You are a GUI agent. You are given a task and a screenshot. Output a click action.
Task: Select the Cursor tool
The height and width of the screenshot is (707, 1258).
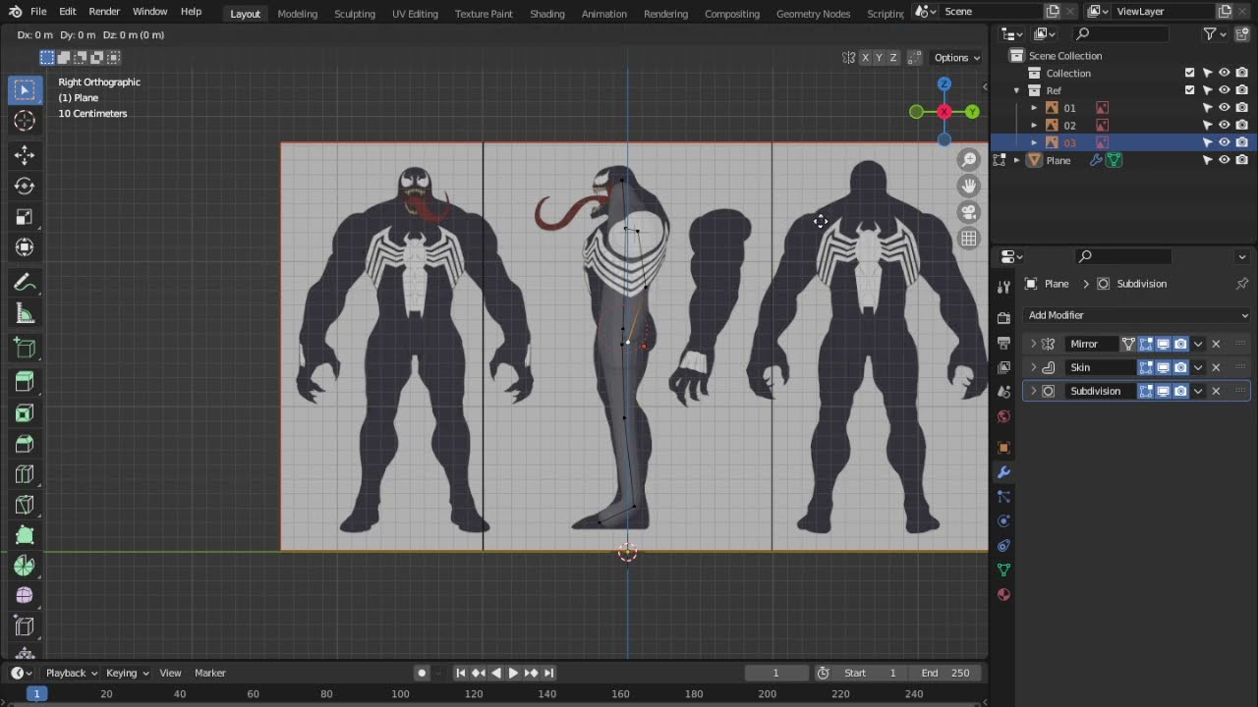pos(25,120)
